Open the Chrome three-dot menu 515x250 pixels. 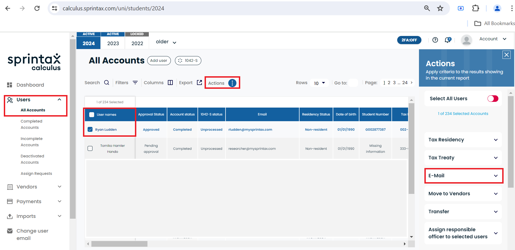pyautogui.click(x=512, y=8)
